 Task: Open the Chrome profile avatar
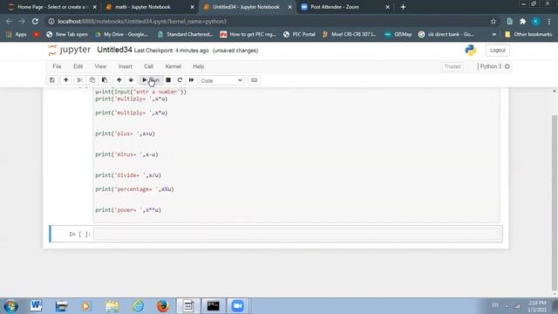535,21
